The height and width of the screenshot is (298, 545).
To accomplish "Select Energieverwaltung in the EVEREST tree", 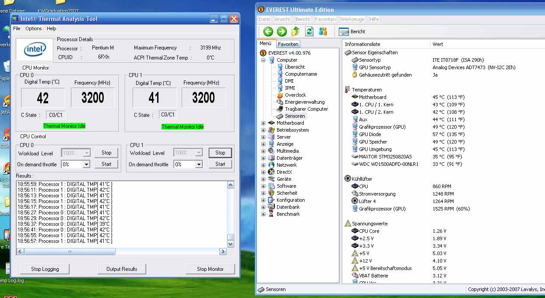I will [x=305, y=102].
